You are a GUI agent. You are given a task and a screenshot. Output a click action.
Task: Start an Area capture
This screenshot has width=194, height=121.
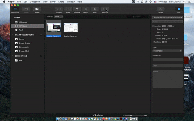pos(68,10)
